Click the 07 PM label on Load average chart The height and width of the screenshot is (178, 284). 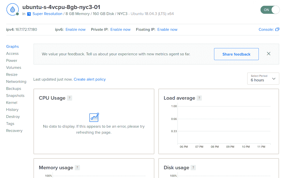[x=199, y=147]
